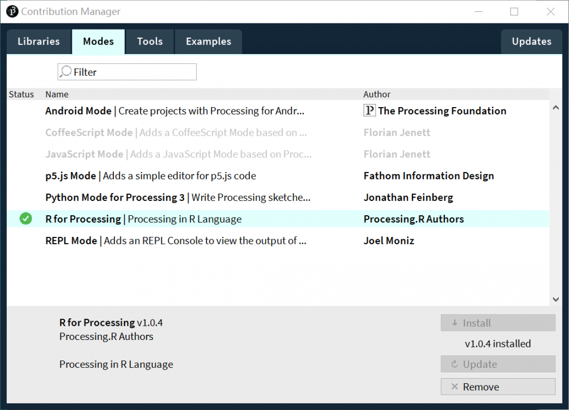Select the Python Mode for Processing 3 row
Screen dimensions: 569x410
(278, 197)
